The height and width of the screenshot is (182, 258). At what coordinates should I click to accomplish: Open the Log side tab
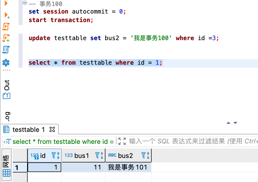8,116
